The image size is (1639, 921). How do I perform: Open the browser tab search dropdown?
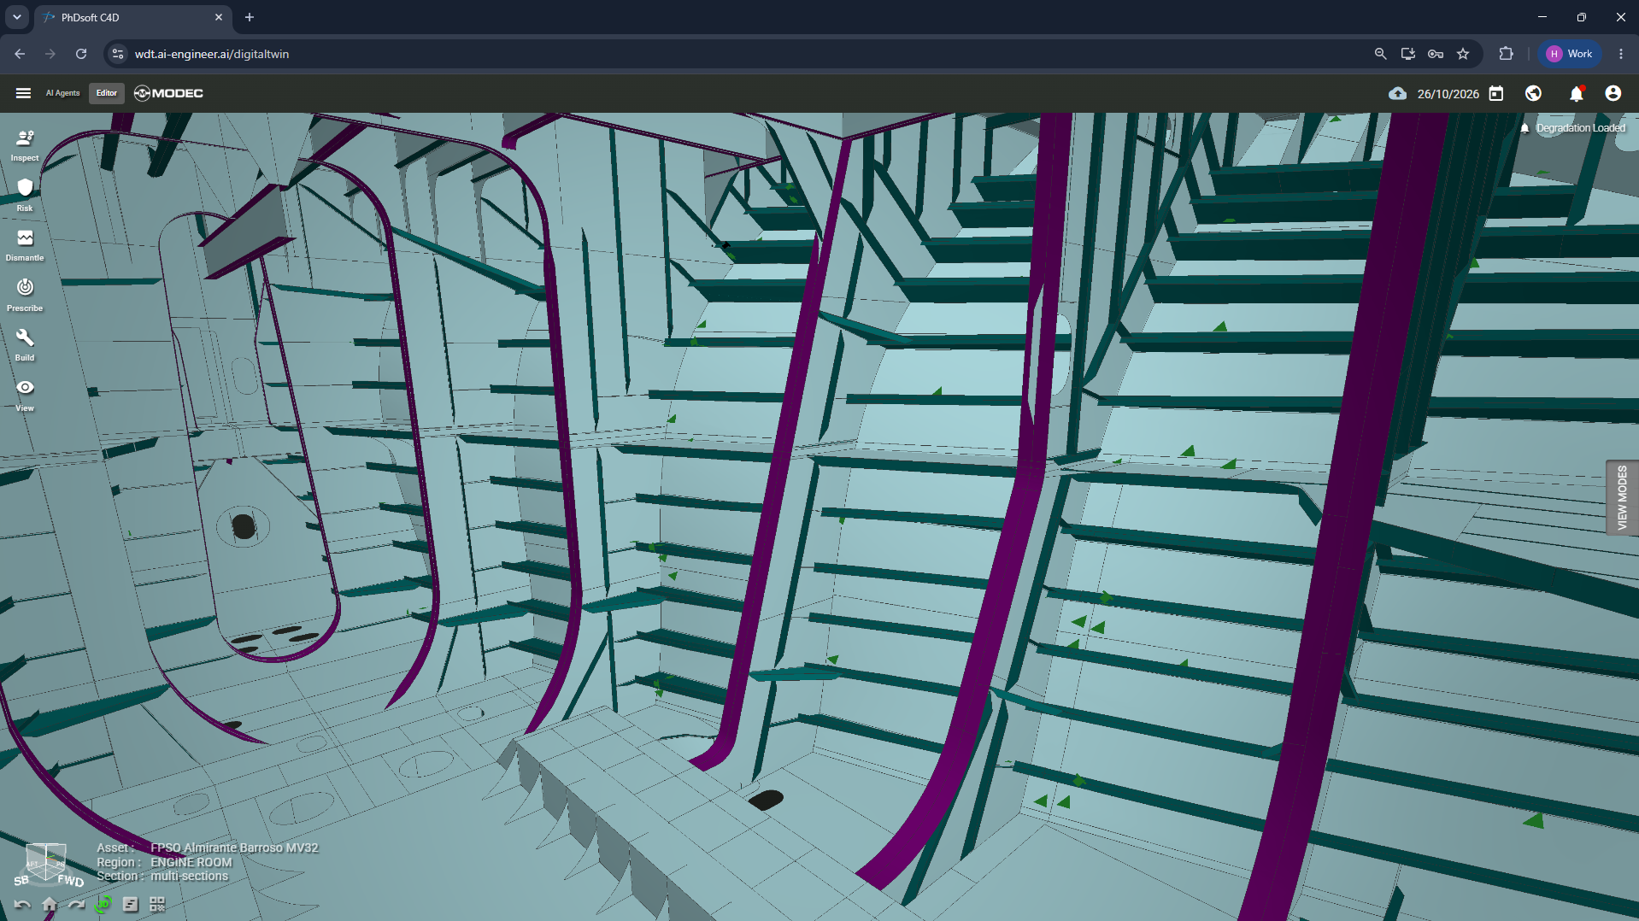click(16, 17)
